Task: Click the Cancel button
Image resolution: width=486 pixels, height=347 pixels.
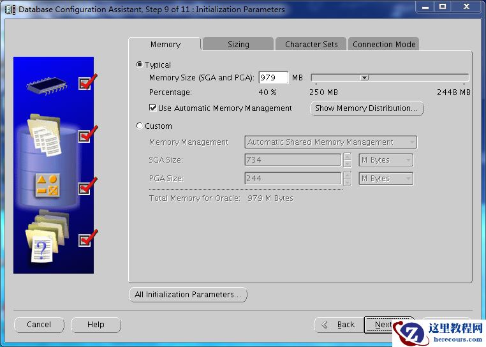Action: [x=39, y=325]
